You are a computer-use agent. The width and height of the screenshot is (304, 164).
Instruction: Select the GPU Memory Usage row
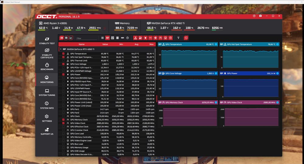click(x=107, y=147)
